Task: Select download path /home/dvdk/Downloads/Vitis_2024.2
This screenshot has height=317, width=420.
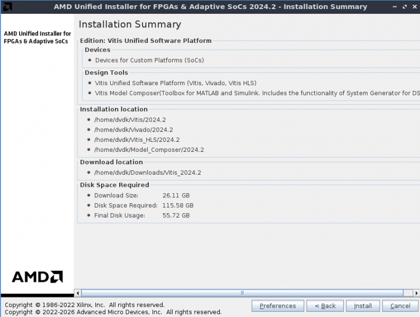Action: coord(148,173)
